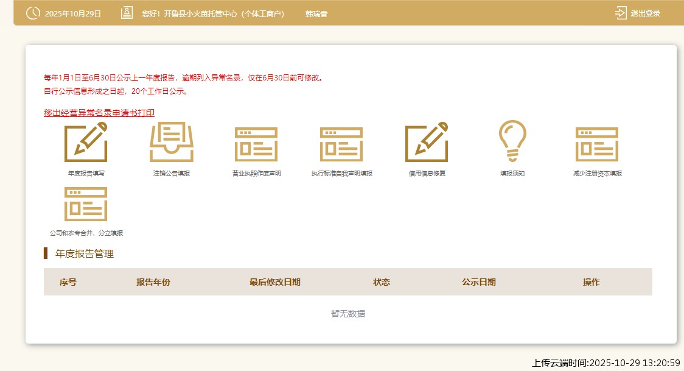Open the 执行标准自我声明填报 declaration icon
Viewport: 684px width, 371px height.
pyautogui.click(x=342, y=143)
